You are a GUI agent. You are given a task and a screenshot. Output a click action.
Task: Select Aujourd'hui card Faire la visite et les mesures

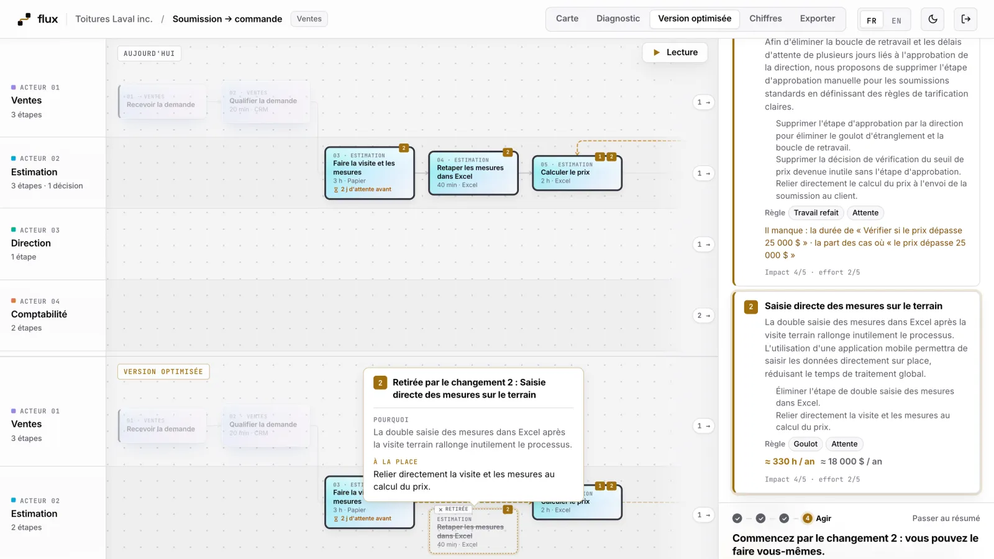pyautogui.click(x=370, y=173)
